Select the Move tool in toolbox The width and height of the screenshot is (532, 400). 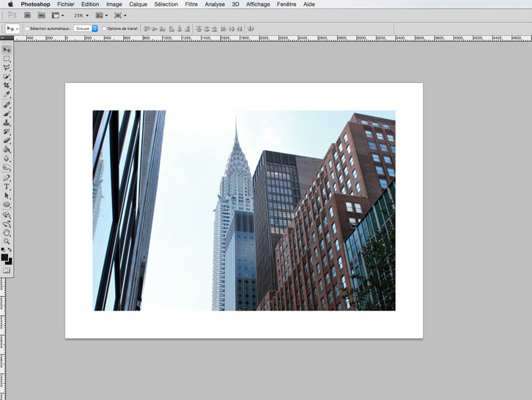point(7,50)
